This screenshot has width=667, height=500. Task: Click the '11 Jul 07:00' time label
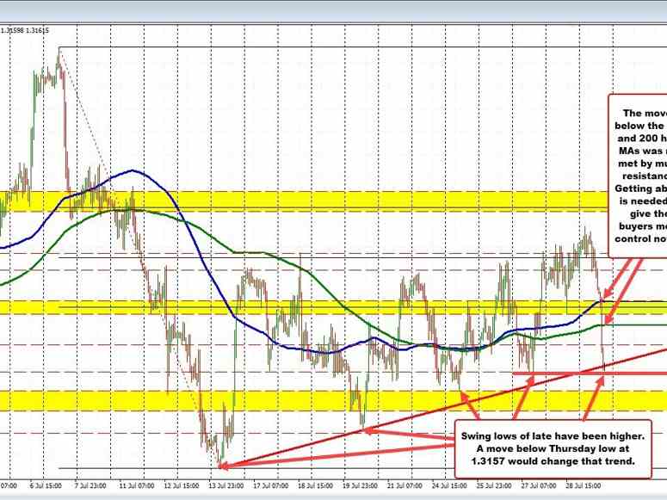pyautogui.click(x=139, y=485)
